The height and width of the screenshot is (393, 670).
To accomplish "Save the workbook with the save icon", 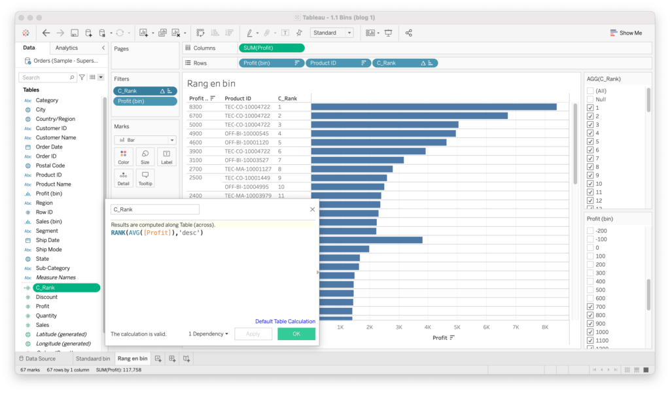I will [75, 33].
